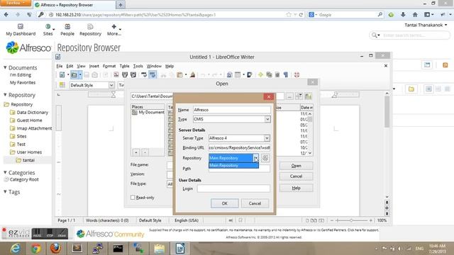Open File Explorer from the taskbar

(x=159, y=249)
